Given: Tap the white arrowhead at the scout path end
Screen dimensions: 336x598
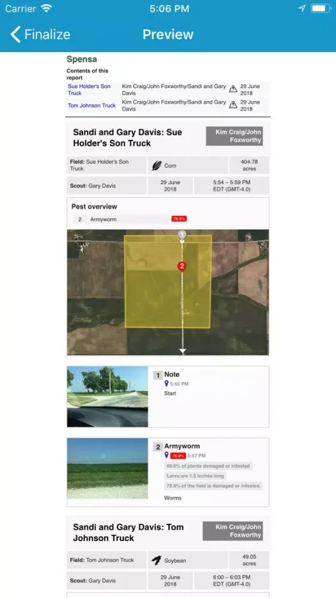Looking at the screenshot, I should pos(183,351).
